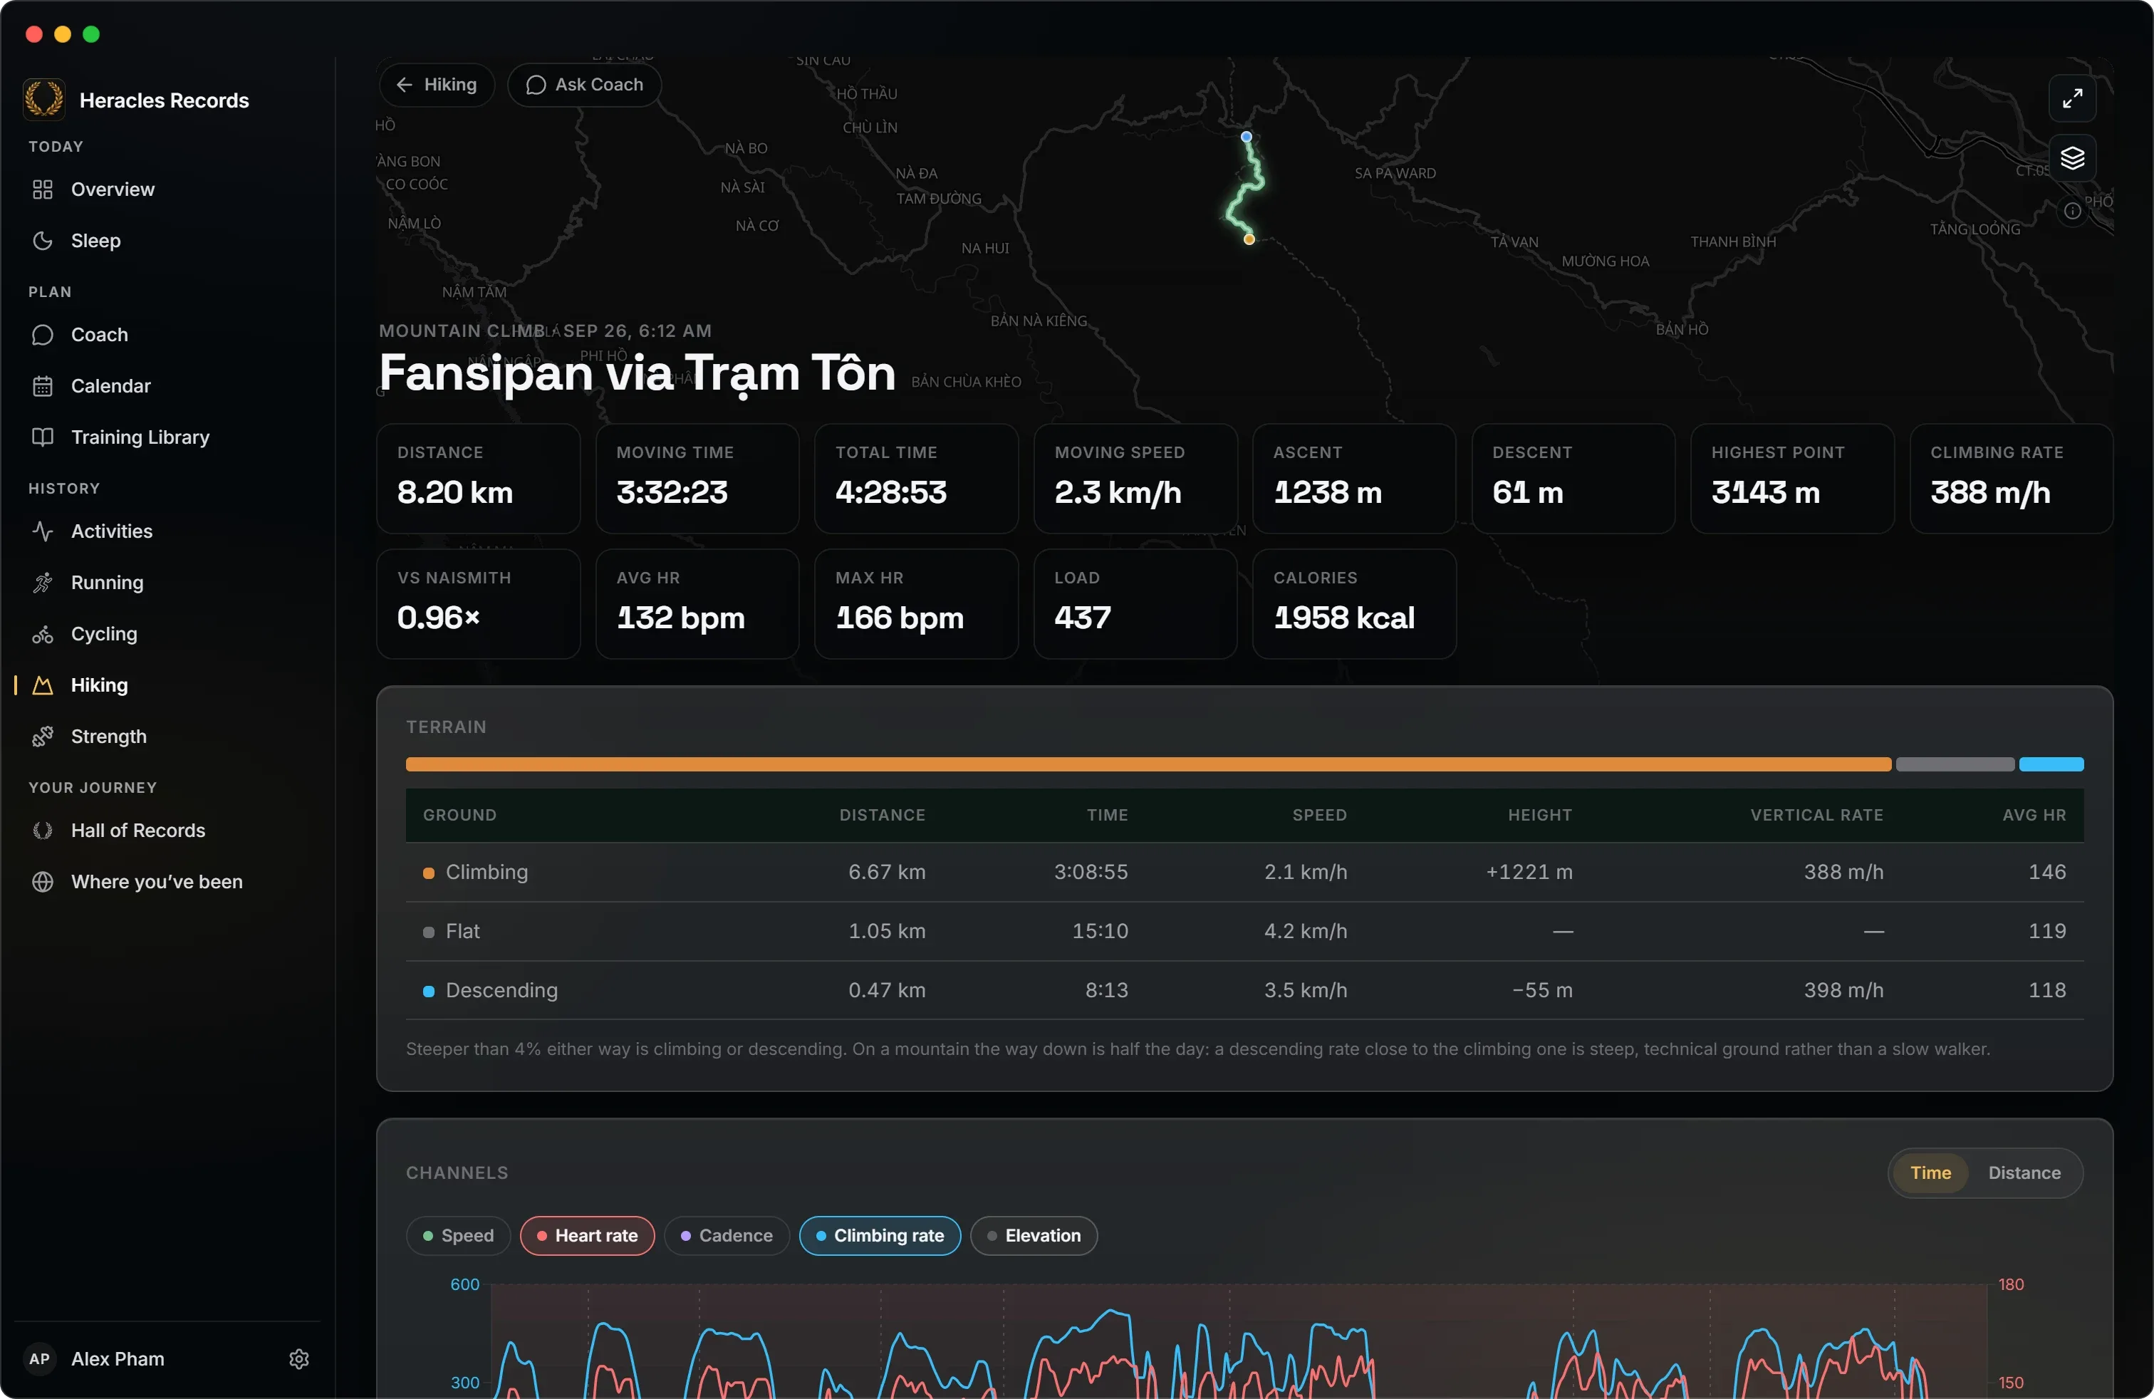
Task: Click the Vertical Rate column header
Action: (1816, 816)
